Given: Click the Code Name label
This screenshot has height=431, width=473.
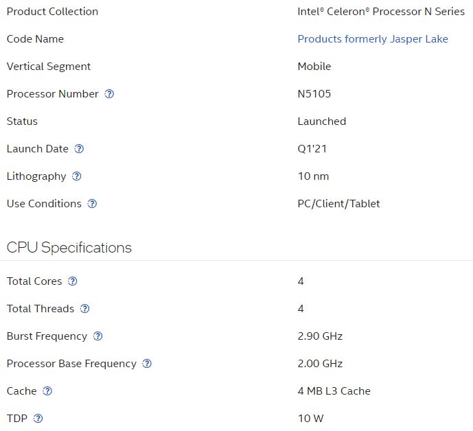Looking at the screenshot, I should tap(35, 39).
